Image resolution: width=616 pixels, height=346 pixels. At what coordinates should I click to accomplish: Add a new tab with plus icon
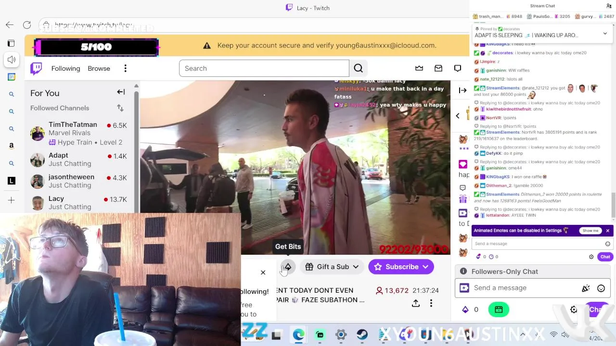pyautogui.click(x=12, y=200)
